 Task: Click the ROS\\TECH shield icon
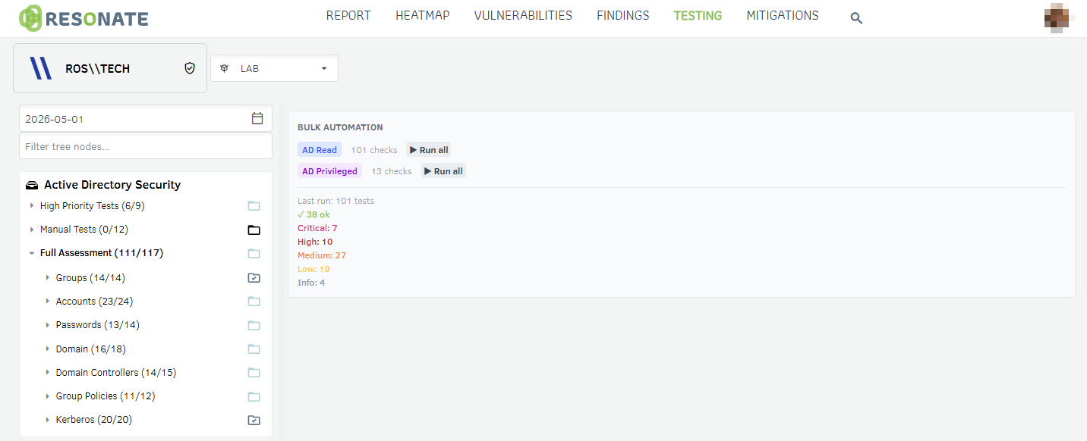(x=190, y=68)
